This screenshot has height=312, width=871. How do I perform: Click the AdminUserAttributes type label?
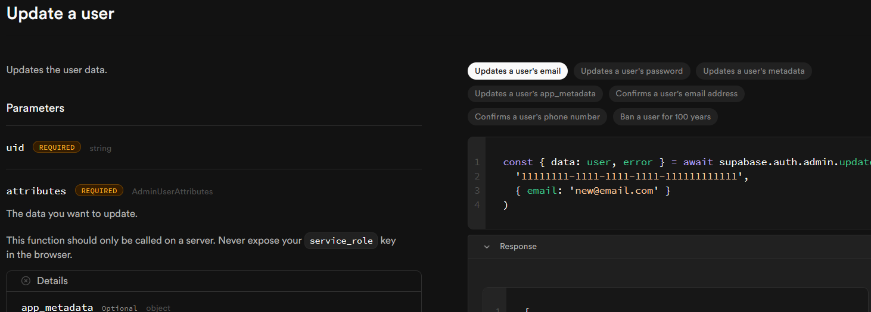(x=172, y=191)
